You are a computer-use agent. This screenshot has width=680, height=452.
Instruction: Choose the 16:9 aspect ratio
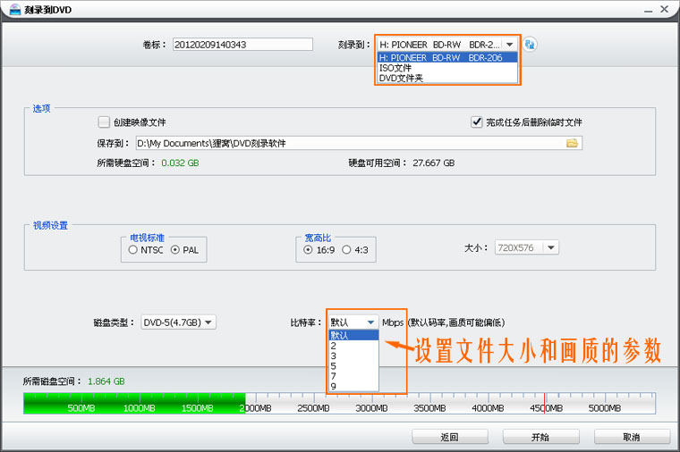(x=308, y=250)
